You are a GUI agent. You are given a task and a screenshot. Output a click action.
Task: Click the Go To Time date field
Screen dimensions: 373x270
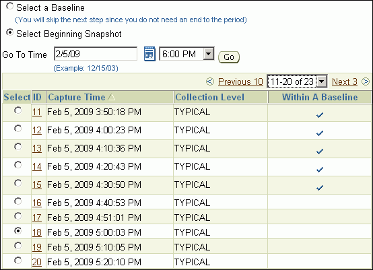(x=96, y=54)
